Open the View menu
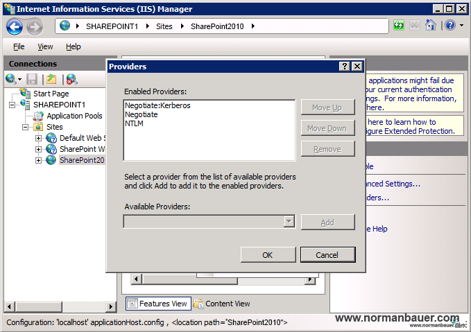 click(45, 46)
